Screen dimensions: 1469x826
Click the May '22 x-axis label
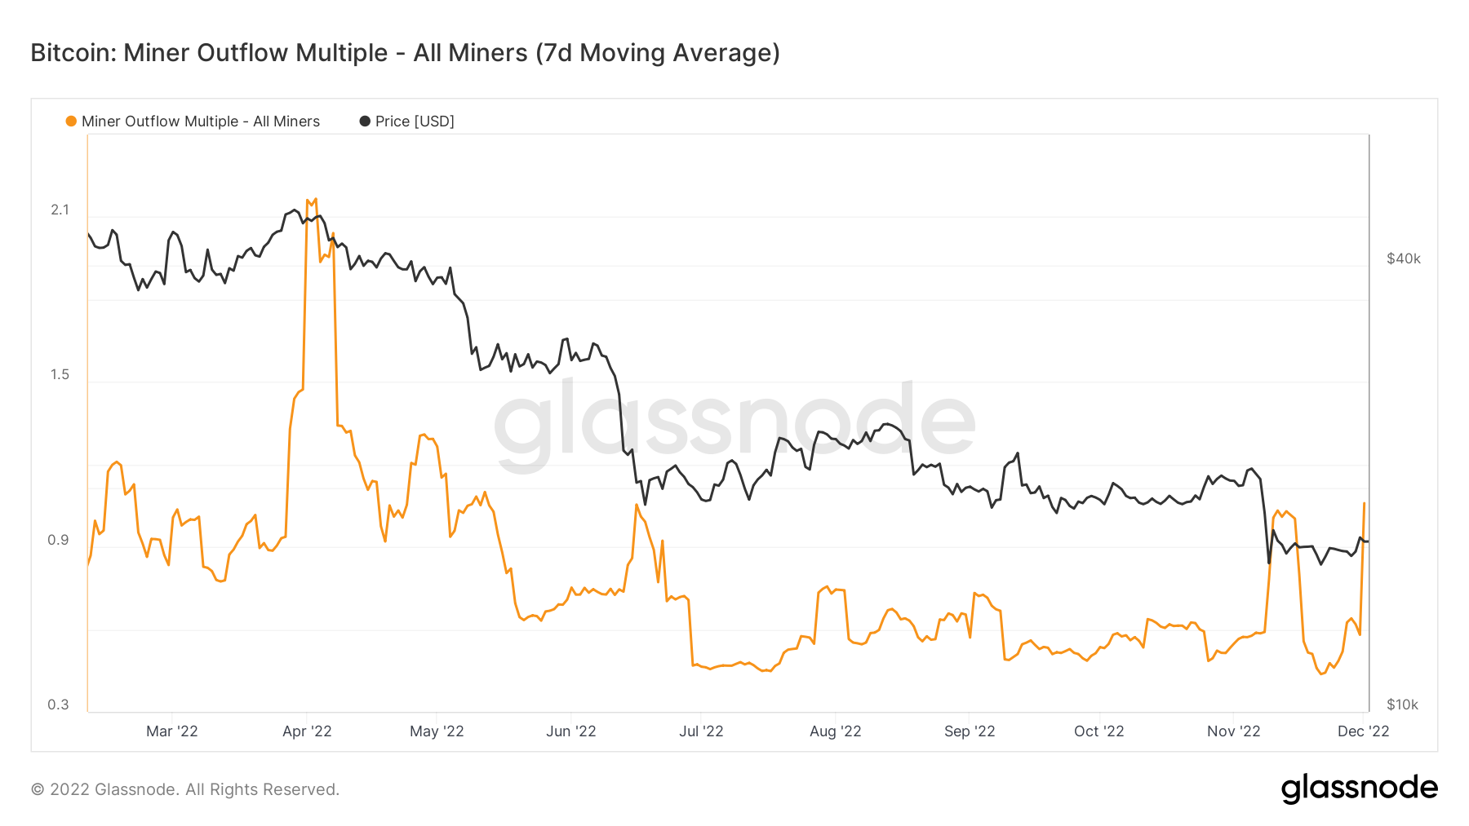[x=437, y=731]
